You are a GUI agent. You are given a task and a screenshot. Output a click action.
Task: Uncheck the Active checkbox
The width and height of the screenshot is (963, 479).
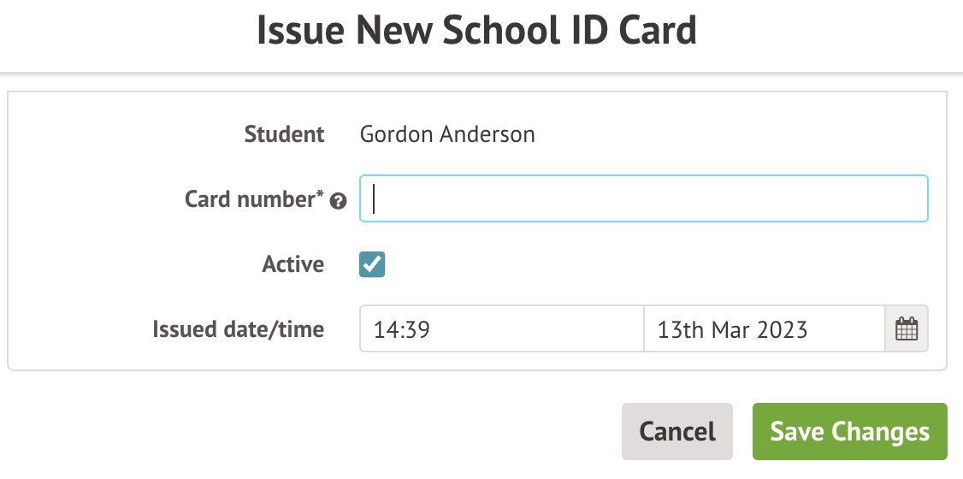(x=372, y=264)
